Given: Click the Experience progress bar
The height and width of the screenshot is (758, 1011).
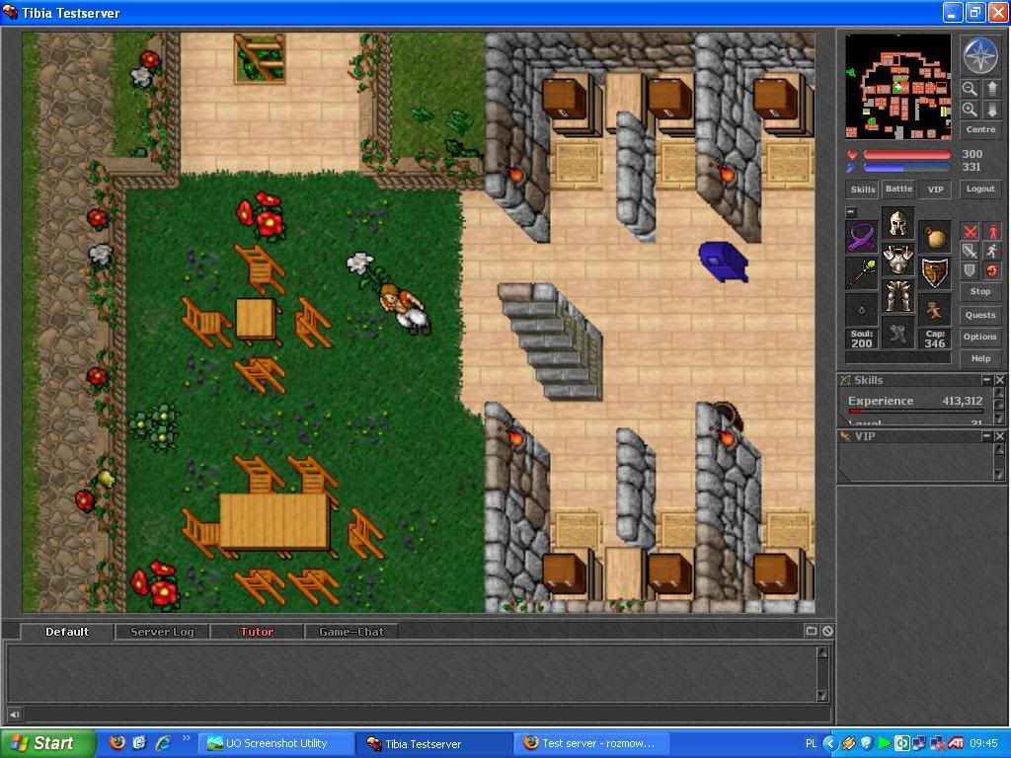Looking at the screenshot, I should (915, 411).
